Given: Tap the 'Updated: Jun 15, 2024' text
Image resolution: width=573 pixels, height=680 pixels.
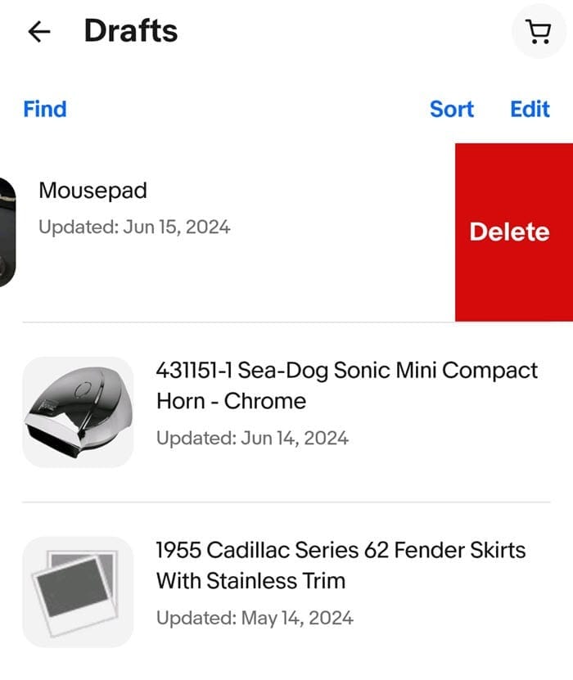Looking at the screenshot, I should tap(134, 227).
